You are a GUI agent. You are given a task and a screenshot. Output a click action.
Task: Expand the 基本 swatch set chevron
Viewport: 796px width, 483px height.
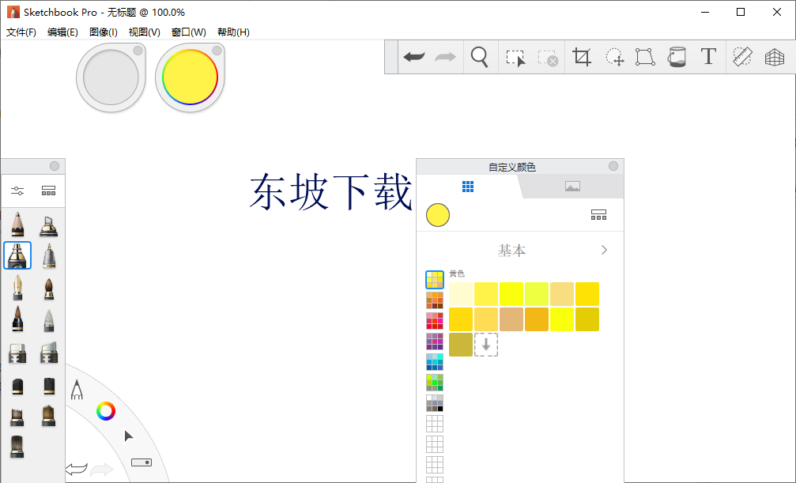click(x=603, y=249)
